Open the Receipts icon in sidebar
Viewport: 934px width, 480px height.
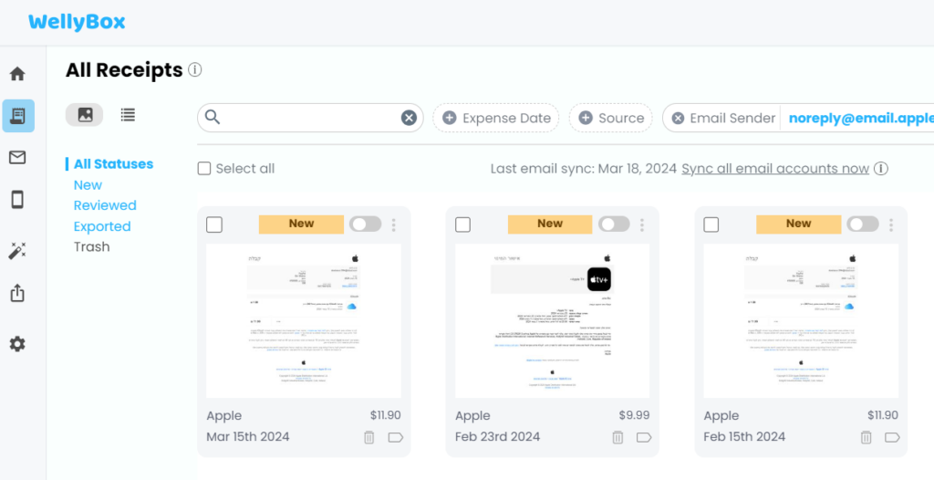coord(18,116)
